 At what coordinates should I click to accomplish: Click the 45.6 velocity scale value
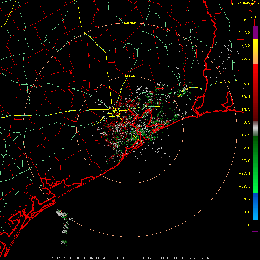(246, 84)
